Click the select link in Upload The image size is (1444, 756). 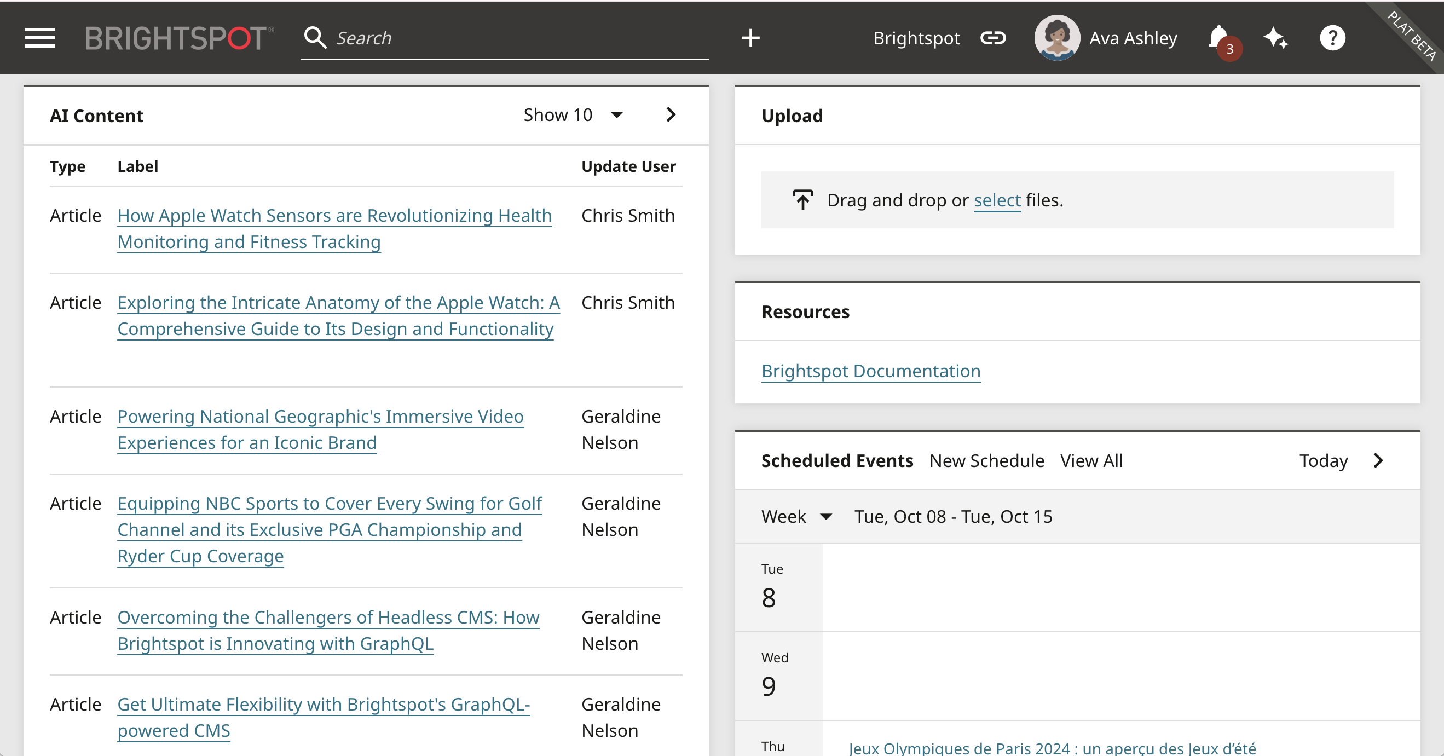[x=997, y=200]
